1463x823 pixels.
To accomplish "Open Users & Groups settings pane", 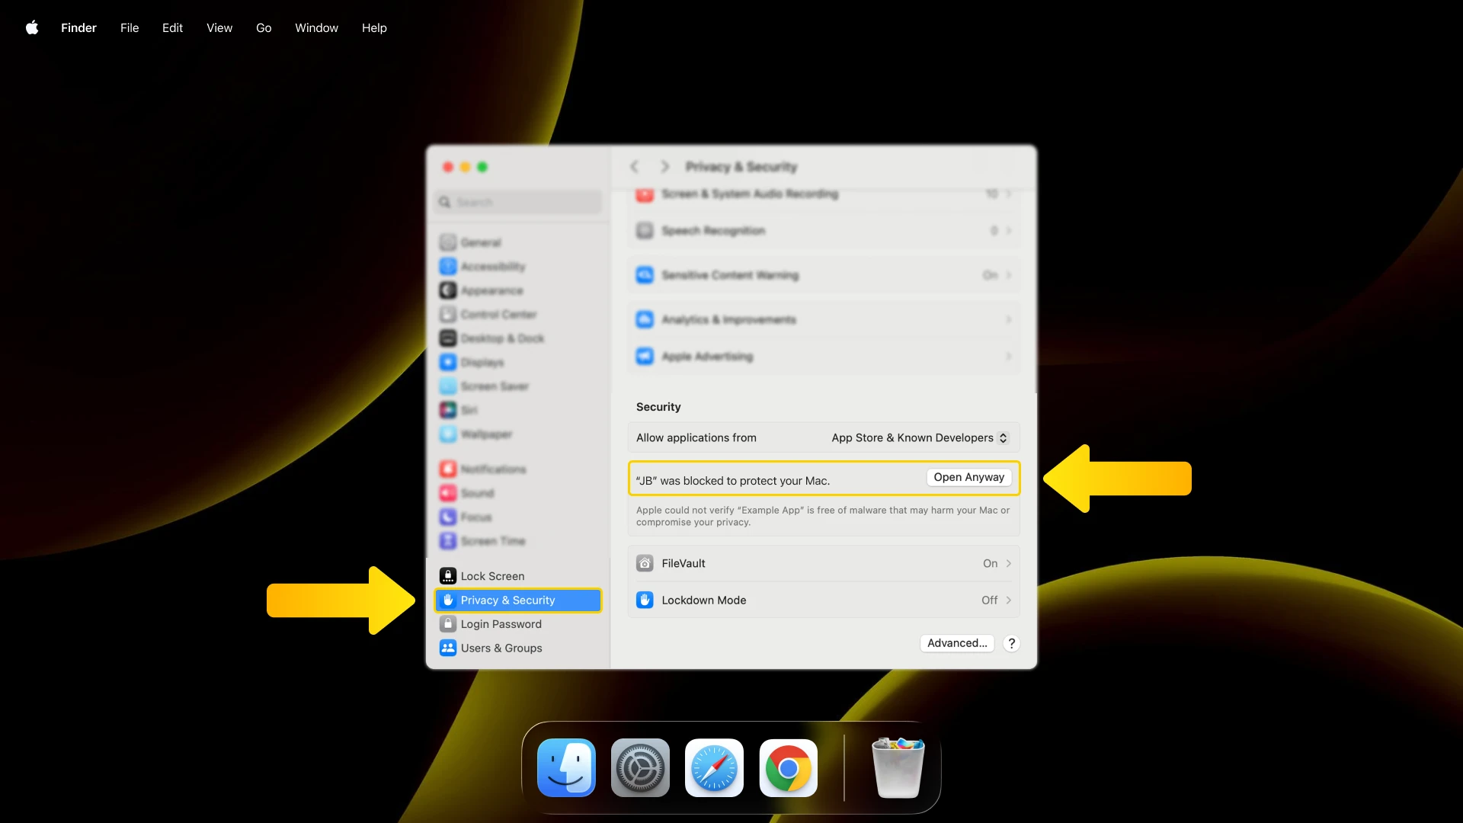I will (501, 648).
